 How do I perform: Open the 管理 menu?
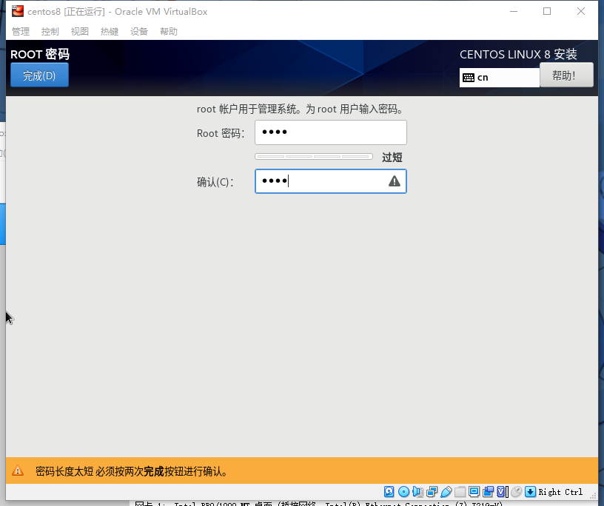(x=21, y=32)
